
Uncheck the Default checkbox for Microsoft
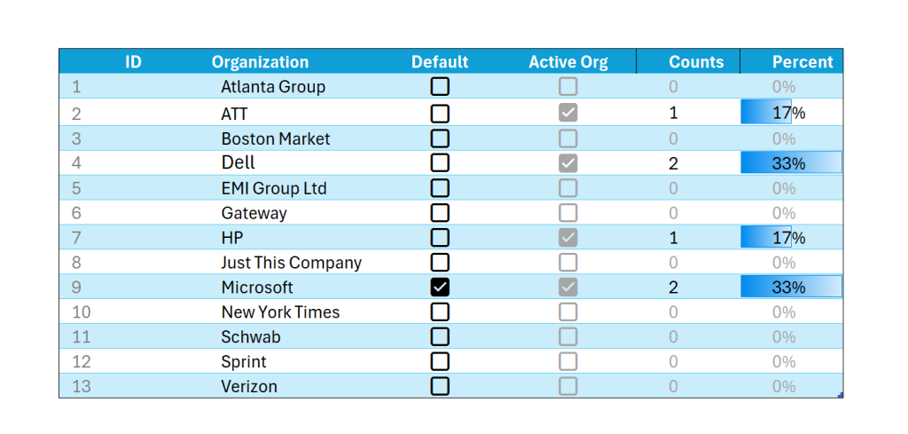click(x=440, y=288)
